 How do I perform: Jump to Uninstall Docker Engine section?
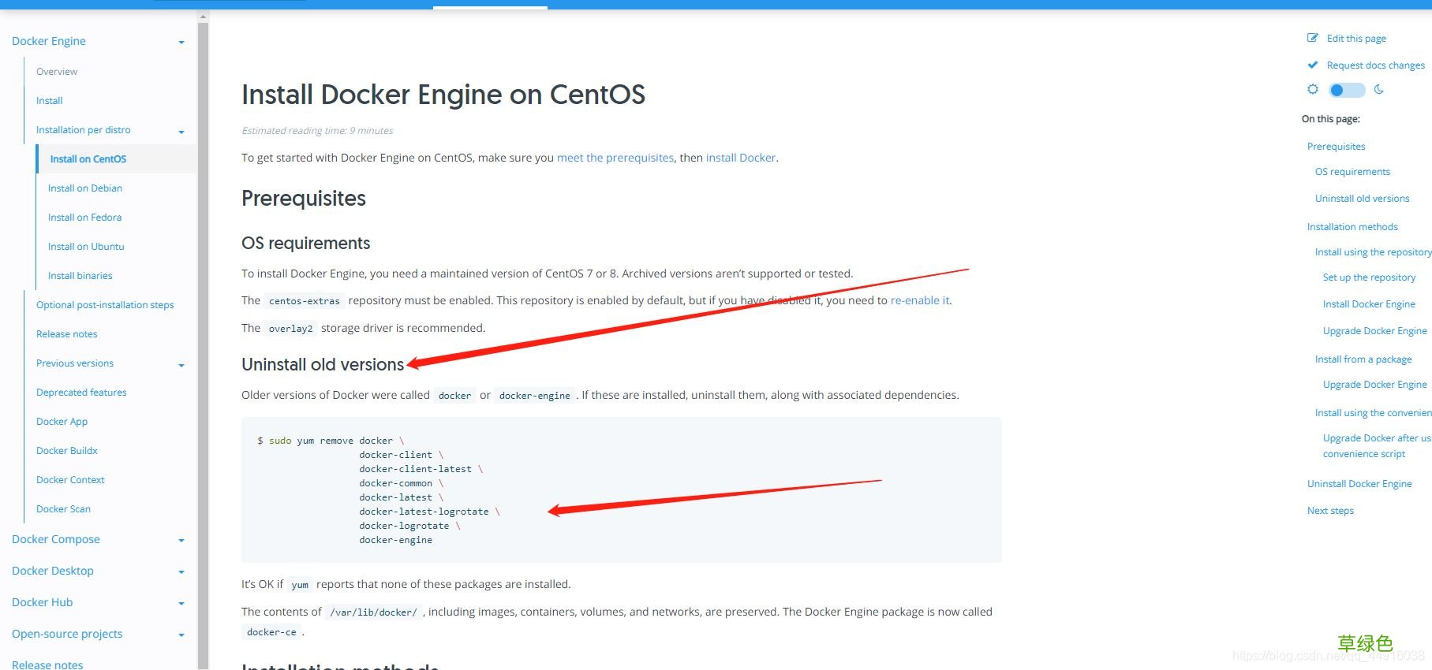(x=1359, y=484)
